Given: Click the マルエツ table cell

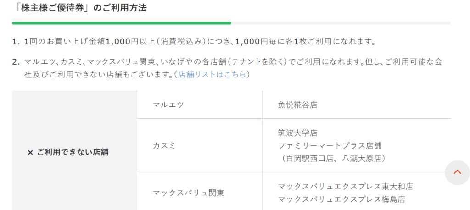Looking at the screenshot, I should pos(200,105).
